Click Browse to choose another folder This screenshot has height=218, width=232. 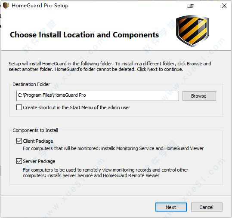coord(199,96)
